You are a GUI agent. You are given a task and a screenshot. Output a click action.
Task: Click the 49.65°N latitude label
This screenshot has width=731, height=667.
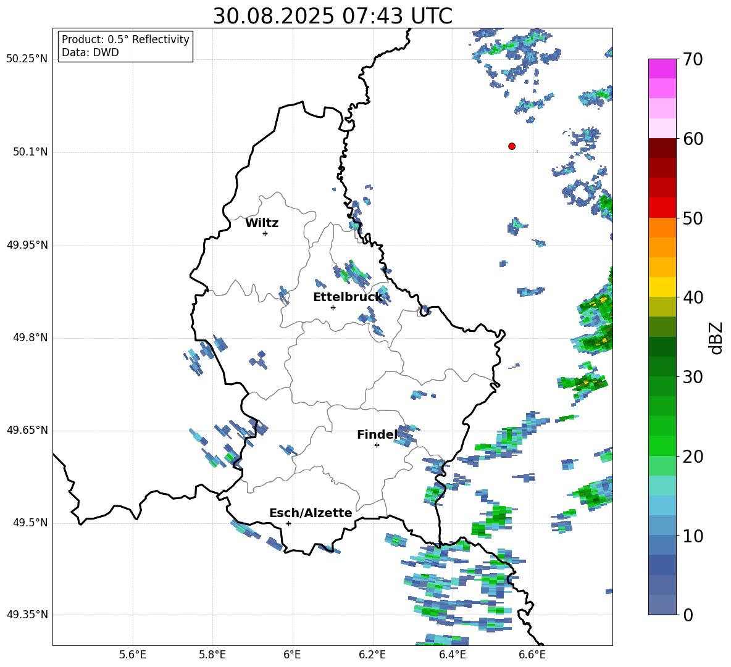click(27, 430)
